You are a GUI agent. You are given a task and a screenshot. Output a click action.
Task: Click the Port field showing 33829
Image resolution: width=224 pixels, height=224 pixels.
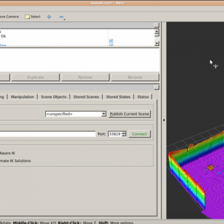pyautogui.click(x=115, y=134)
